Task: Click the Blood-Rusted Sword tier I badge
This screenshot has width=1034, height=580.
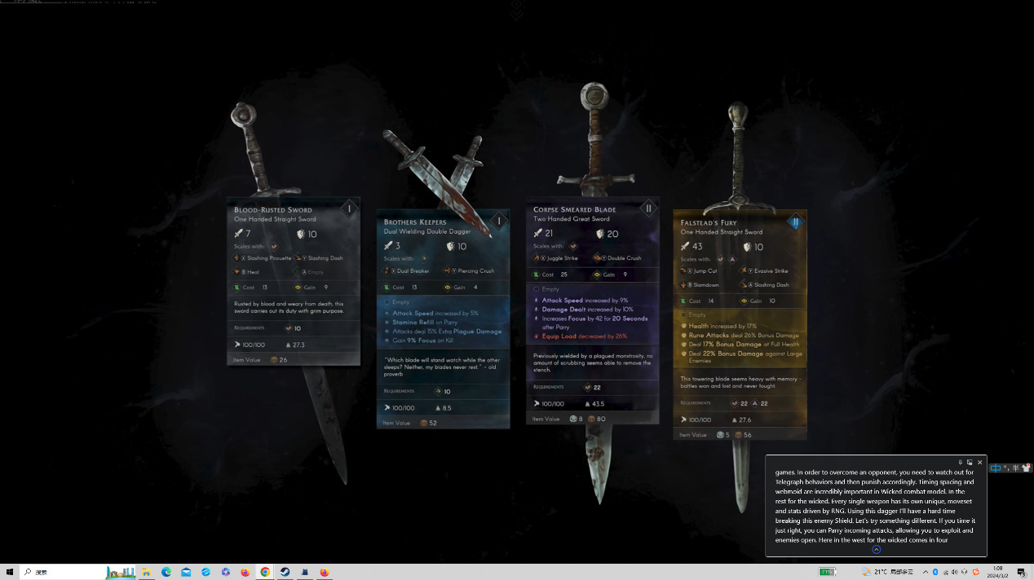Action: [349, 209]
